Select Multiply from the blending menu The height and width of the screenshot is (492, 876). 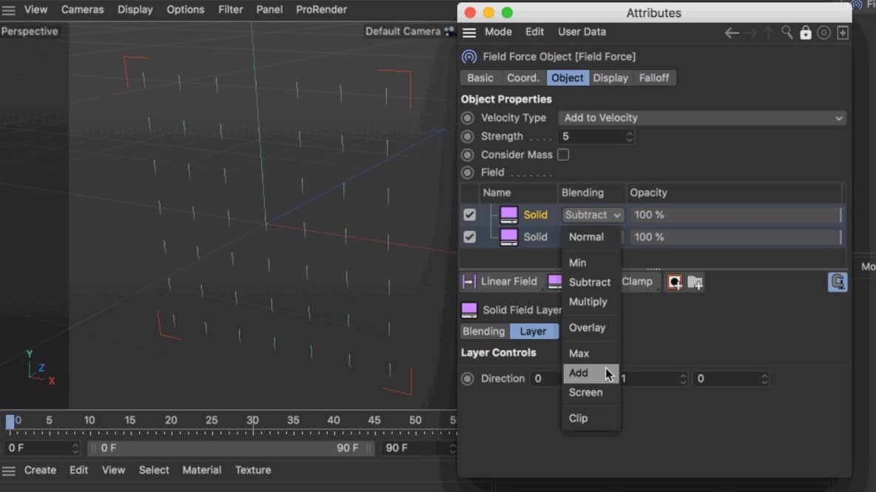point(589,302)
